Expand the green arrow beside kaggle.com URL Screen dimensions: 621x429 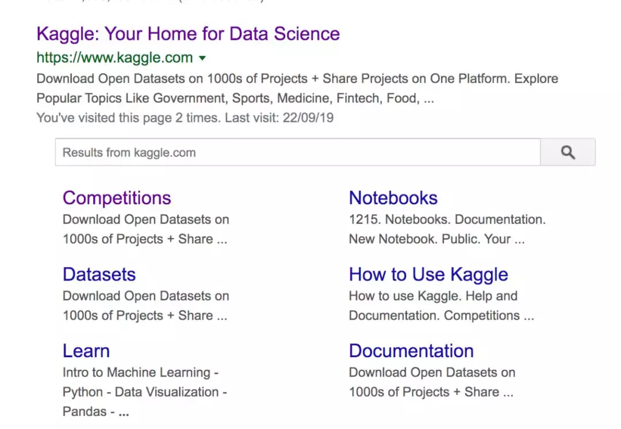click(x=202, y=58)
